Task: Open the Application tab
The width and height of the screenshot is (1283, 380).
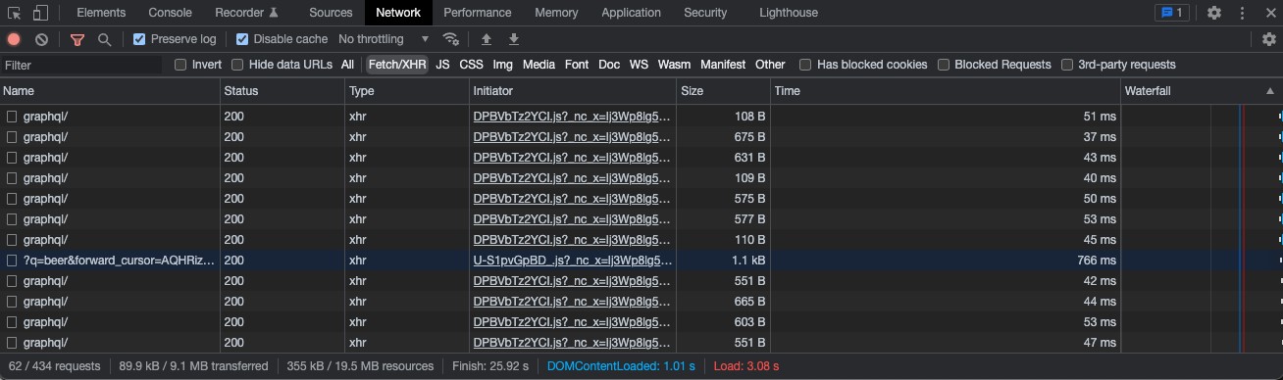Action: click(631, 13)
